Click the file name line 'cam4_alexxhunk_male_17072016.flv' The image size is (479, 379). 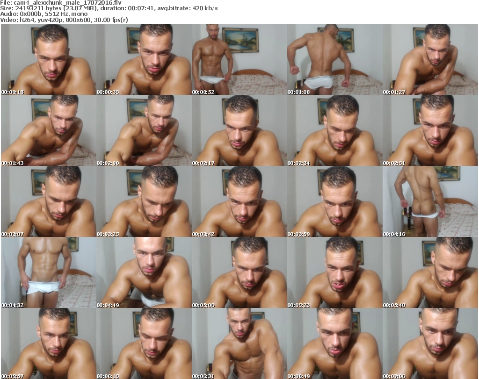tap(61, 3)
